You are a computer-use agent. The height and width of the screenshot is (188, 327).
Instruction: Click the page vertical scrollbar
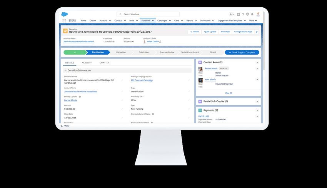[x=264, y=42]
